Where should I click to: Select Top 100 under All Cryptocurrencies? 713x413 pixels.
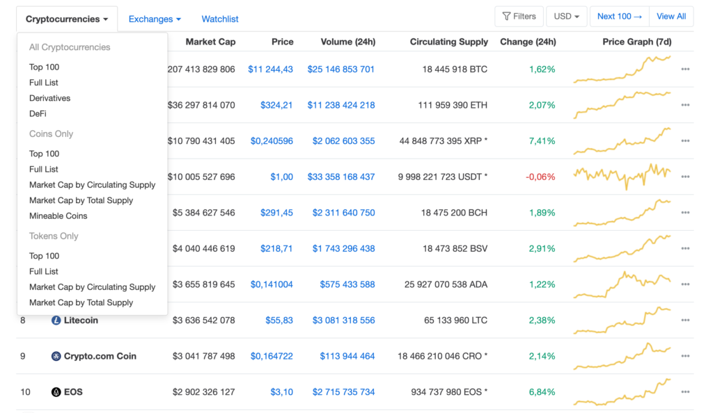(44, 67)
